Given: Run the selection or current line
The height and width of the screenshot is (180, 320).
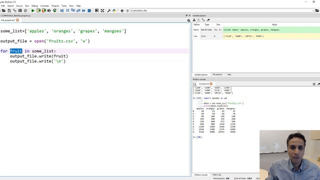Looking at the screenshot, I should 49,10.
